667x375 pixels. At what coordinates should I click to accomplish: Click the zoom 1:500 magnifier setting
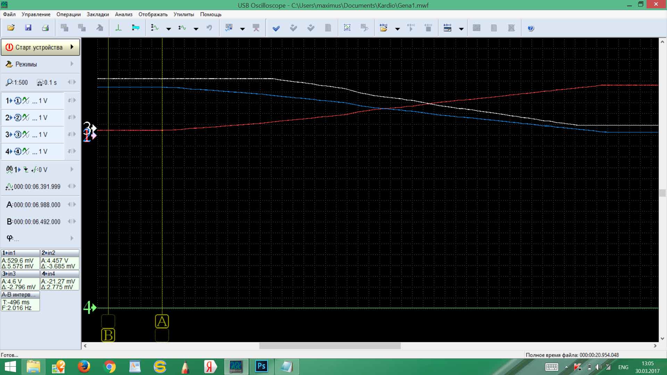tap(17, 82)
